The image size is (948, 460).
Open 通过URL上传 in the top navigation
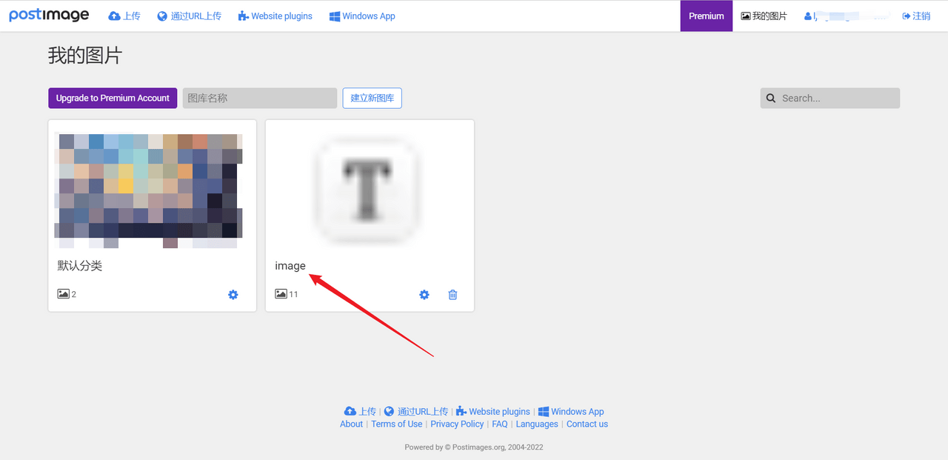(x=189, y=16)
